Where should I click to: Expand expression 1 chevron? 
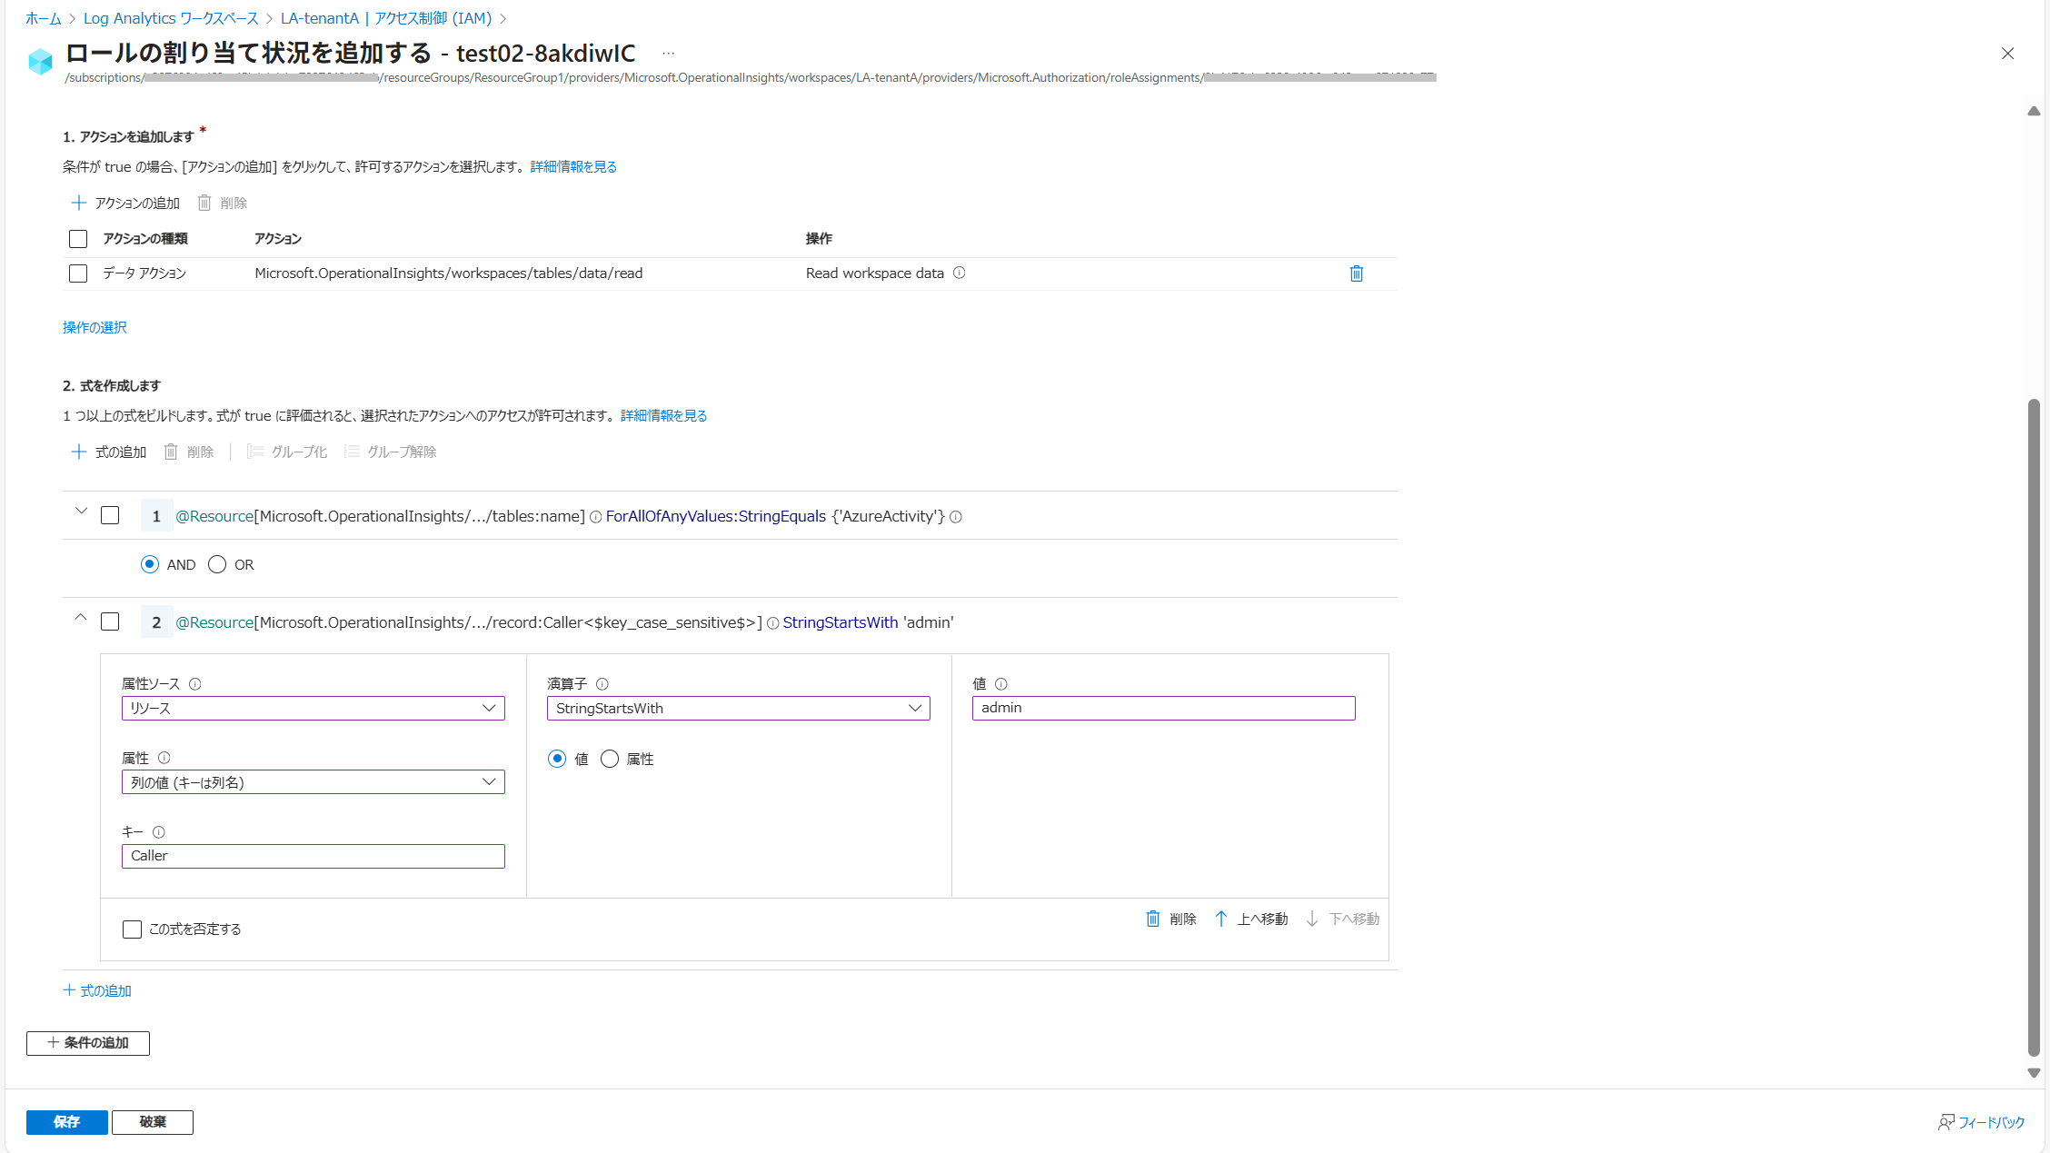click(x=81, y=512)
